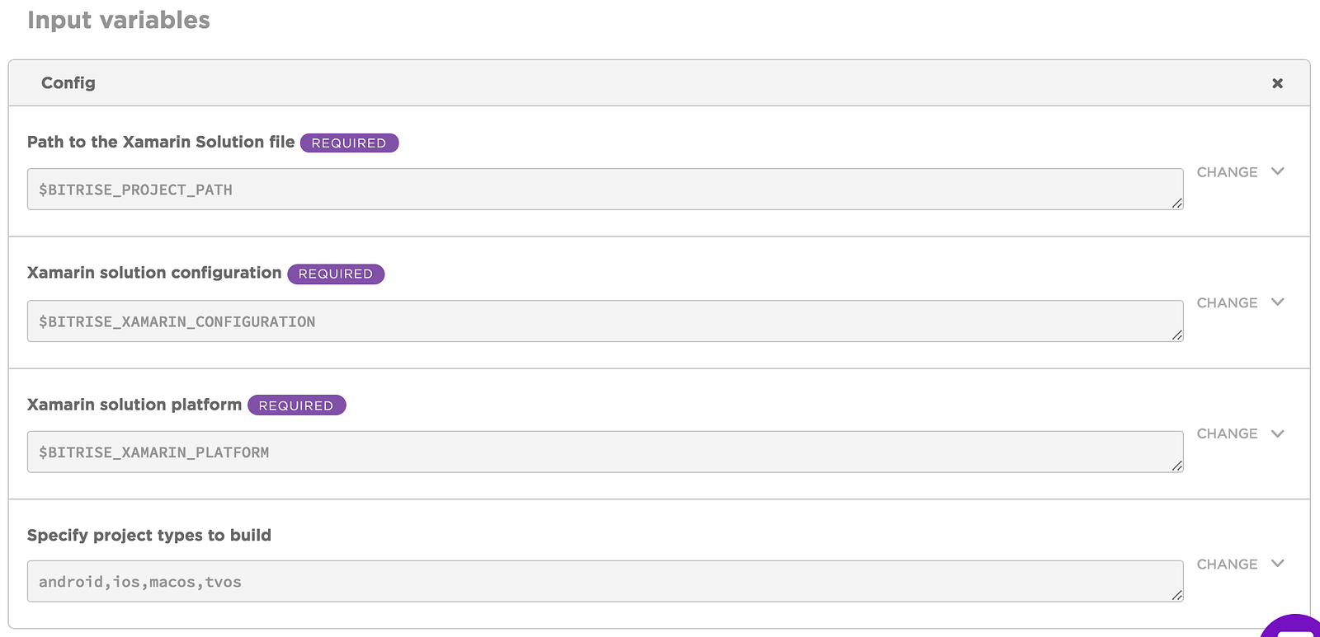Expand the chevron beside the Solution file path
Image resolution: width=1320 pixels, height=637 pixels.
tap(1278, 171)
